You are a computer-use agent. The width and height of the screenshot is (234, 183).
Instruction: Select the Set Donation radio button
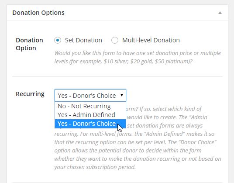point(58,40)
